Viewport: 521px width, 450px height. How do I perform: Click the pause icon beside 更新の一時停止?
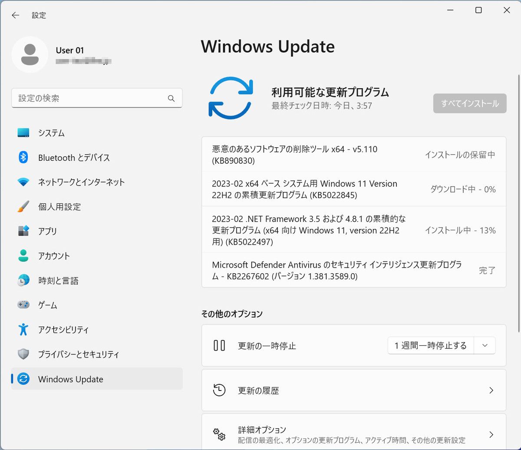219,346
